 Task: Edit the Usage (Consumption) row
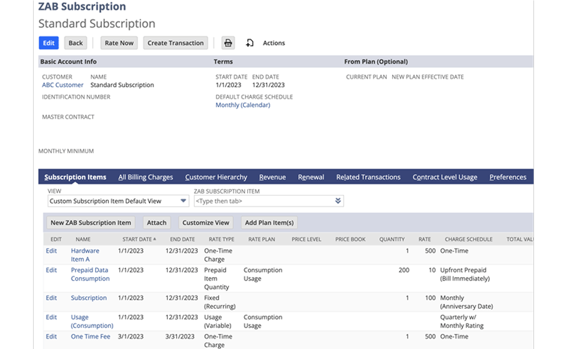pyautogui.click(x=51, y=317)
